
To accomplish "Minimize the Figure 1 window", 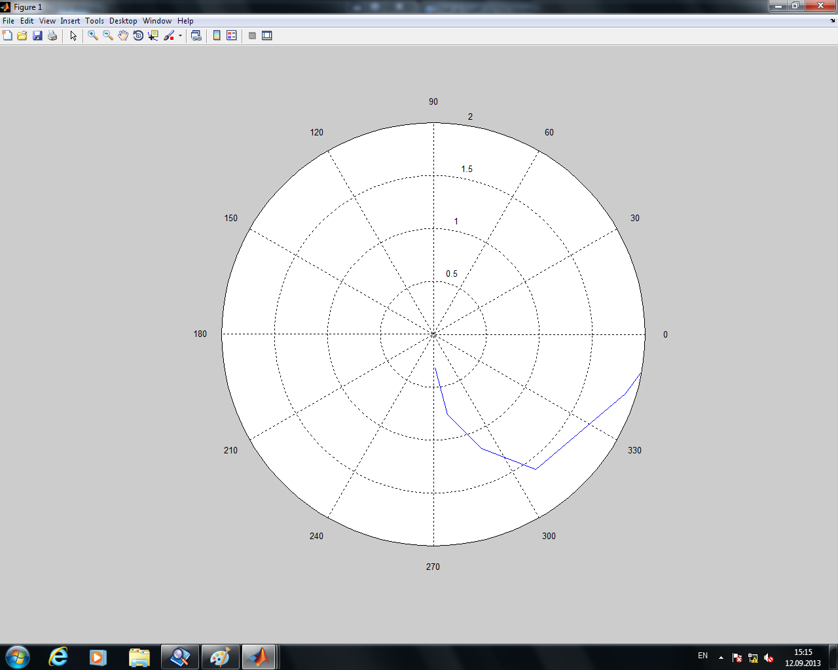I will click(x=778, y=6).
